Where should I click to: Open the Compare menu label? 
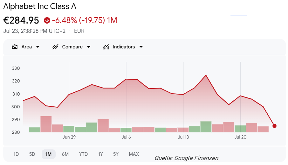pos(72,47)
